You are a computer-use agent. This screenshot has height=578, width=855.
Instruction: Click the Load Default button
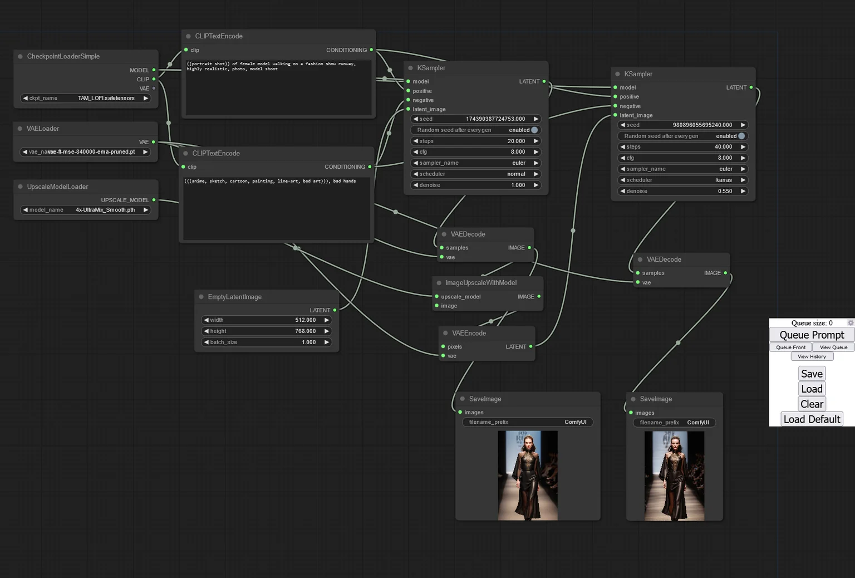tap(812, 419)
